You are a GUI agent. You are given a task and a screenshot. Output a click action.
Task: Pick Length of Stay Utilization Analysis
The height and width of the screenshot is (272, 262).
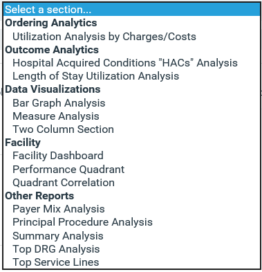(x=132, y=76)
